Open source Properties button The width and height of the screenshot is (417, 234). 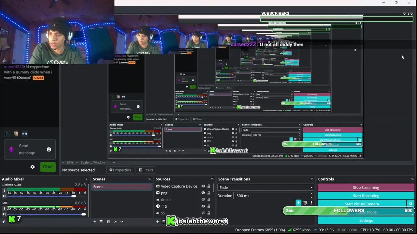pos(120,170)
